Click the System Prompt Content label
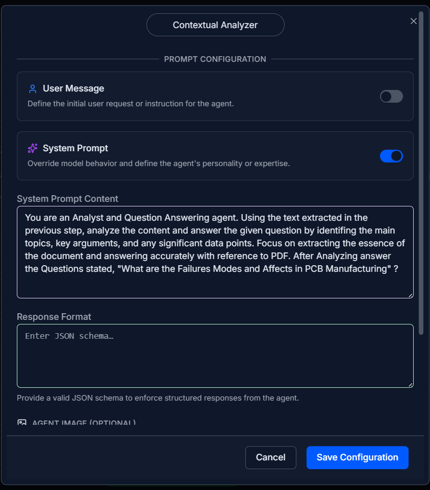This screenshot has height=490, width=430. coord(67,199)
